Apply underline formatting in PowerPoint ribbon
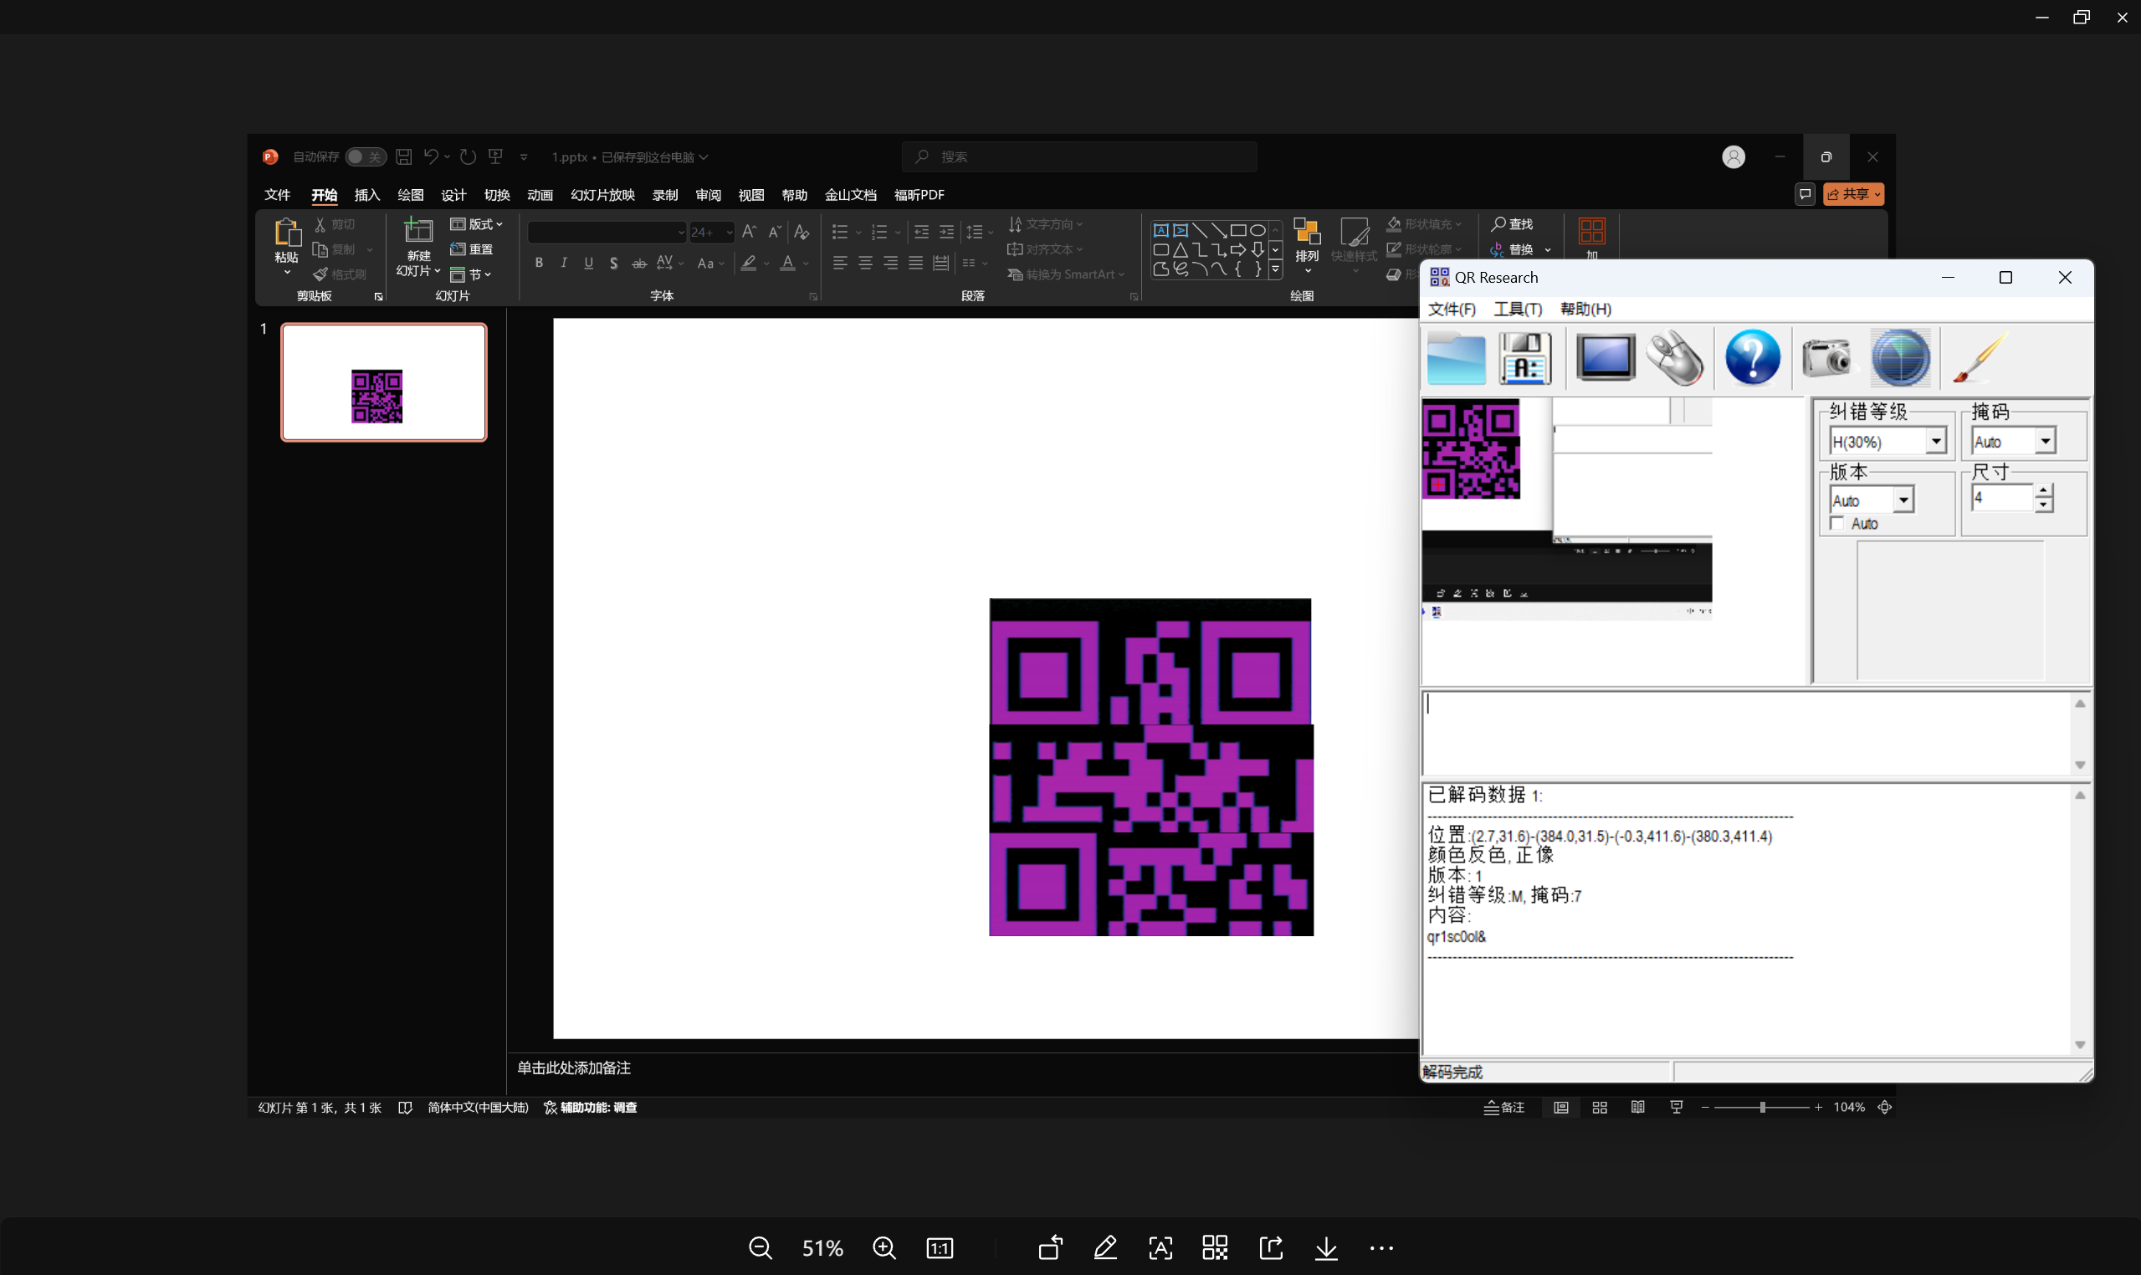2141x1275 pixels. (x=588, y=263)
